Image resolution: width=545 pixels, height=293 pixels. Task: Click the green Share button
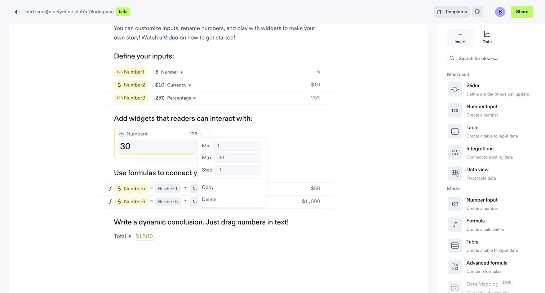[522, 12]
